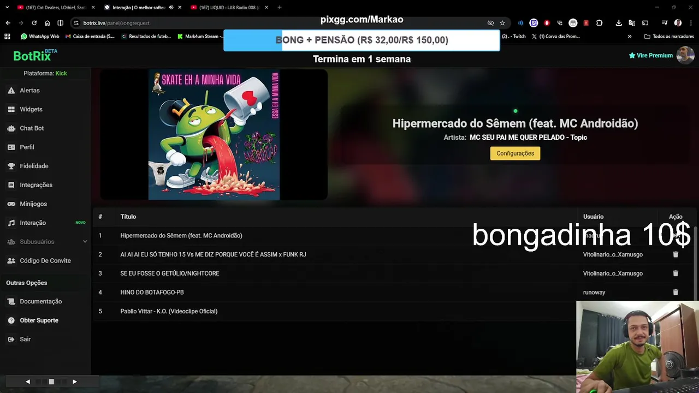Screen dimensions: 699x393
Task: Open the Documentação link
Action: [40, 301]
